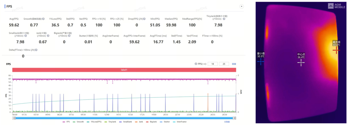
Task: Open the Jank (/10min) help icon
Action: (48, 36)
